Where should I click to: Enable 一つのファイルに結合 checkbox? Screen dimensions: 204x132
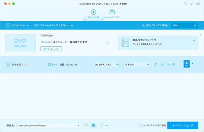pos(141,125)
